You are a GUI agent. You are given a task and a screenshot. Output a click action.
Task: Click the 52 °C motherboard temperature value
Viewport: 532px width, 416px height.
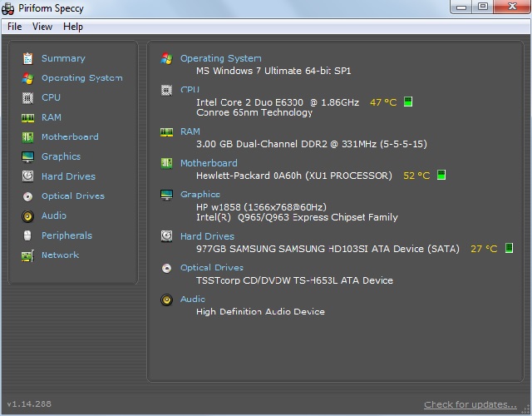click(x=416, y=176)
